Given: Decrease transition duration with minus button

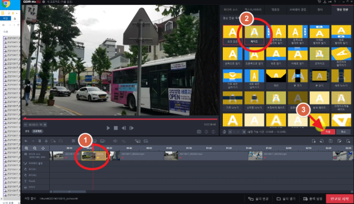Looking at the screenshot, I should click(x=230, y=132).
